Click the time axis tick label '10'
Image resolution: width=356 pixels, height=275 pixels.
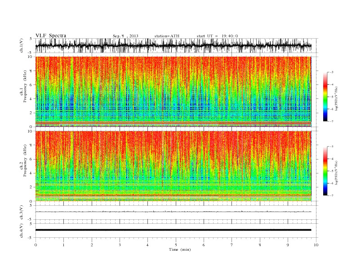[x=316, y=245]
